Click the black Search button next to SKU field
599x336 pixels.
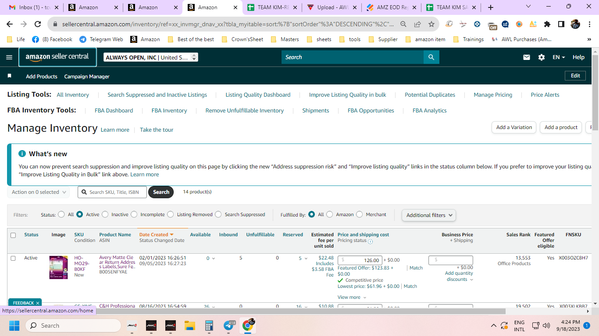coord(161,192)
